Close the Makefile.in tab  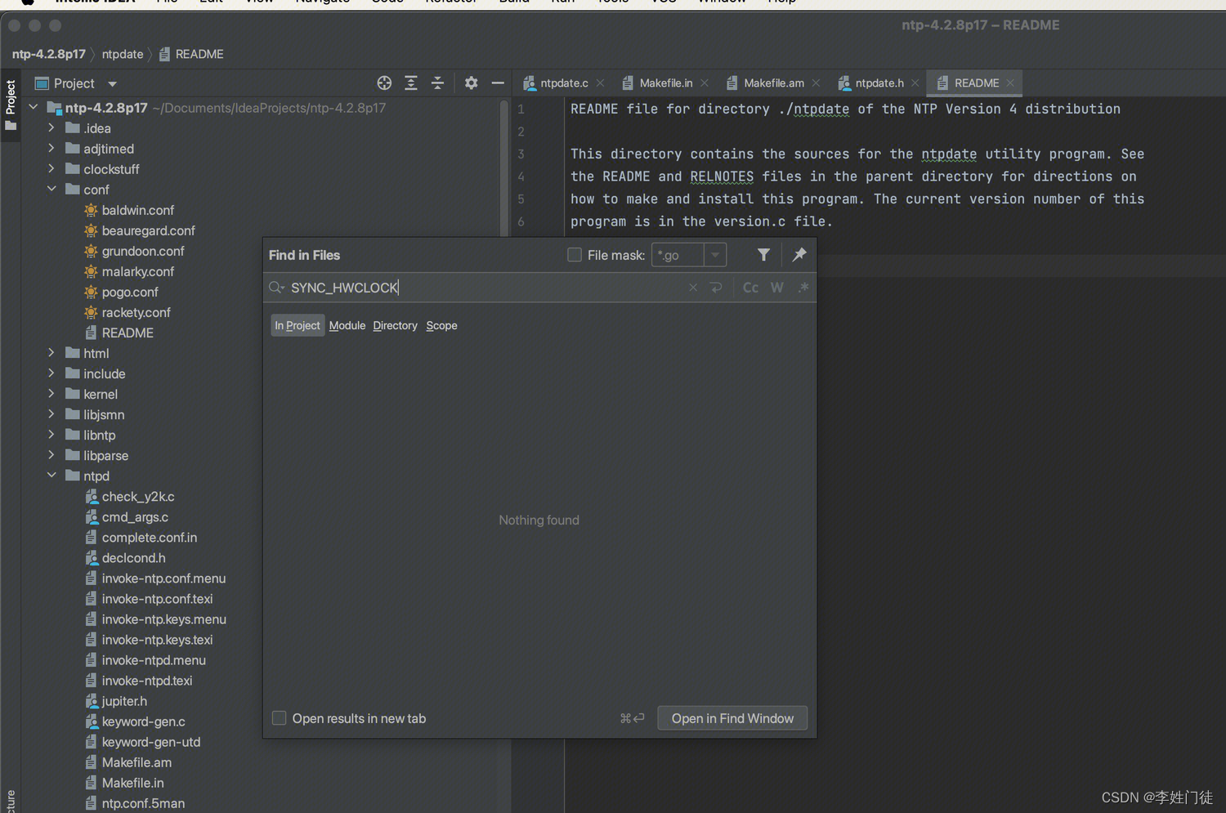pyautogui.click(x=705, y=83)
